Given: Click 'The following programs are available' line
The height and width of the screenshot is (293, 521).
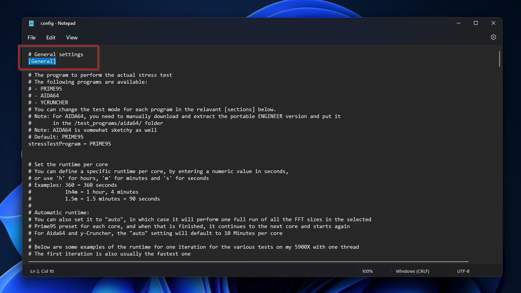Looking at the screenshot, I should click(88, 82).
